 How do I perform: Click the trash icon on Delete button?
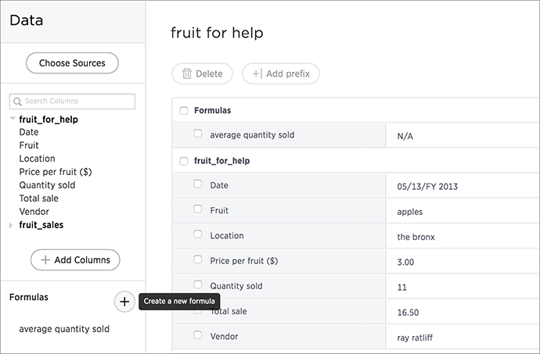[187, 73]
